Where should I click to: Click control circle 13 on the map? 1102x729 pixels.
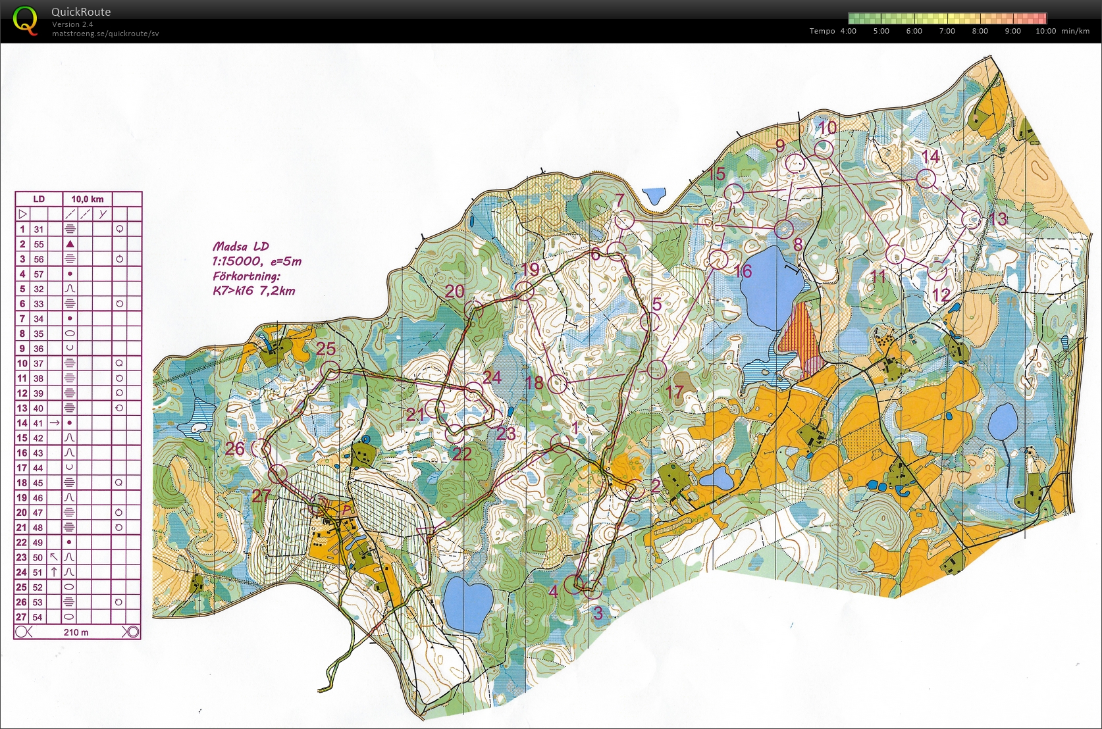tap(972, 219)
